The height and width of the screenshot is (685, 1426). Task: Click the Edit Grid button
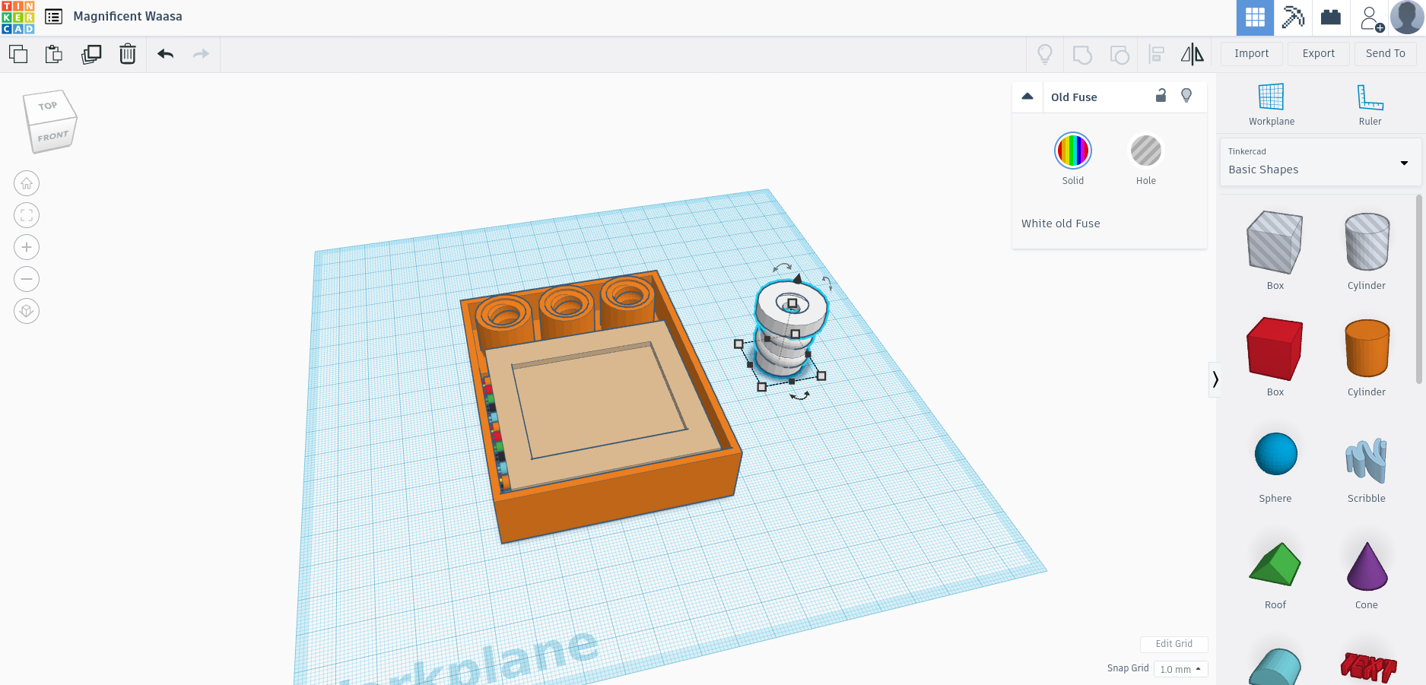1174,644
